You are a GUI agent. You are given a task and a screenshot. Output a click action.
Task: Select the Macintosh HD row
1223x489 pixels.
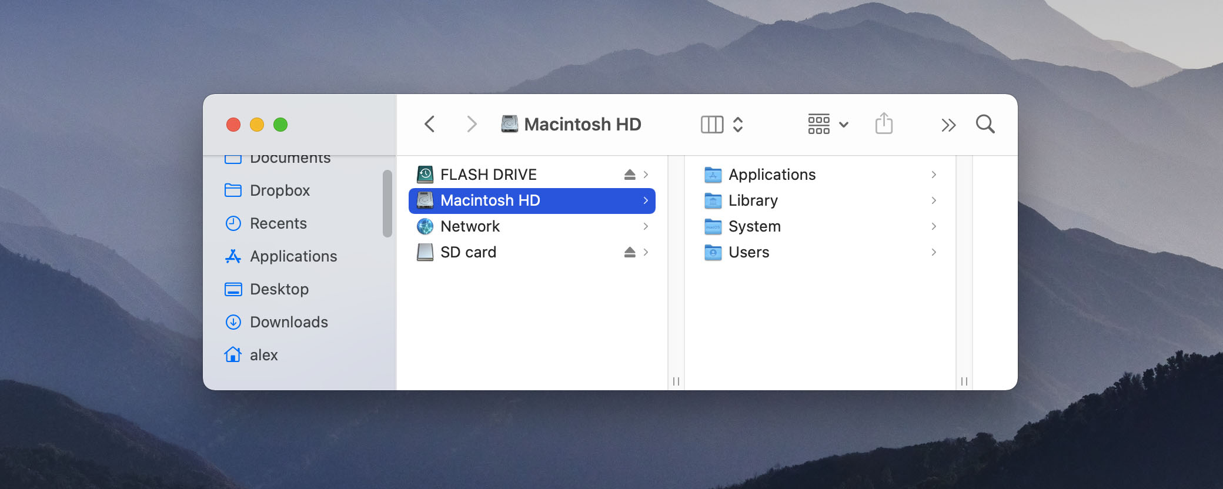coord(532,200)
